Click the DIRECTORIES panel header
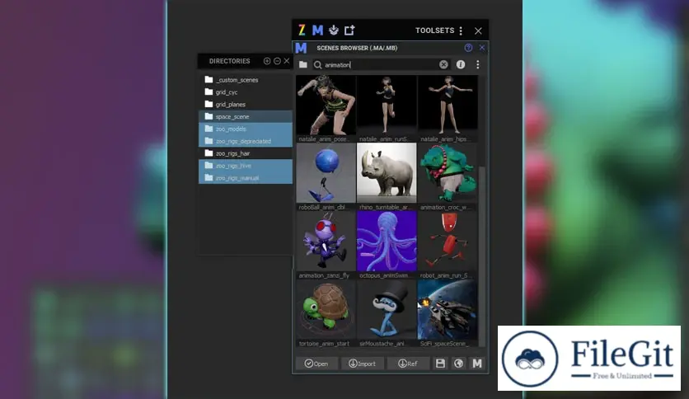 pyautogui.click(x=229, y=61)
